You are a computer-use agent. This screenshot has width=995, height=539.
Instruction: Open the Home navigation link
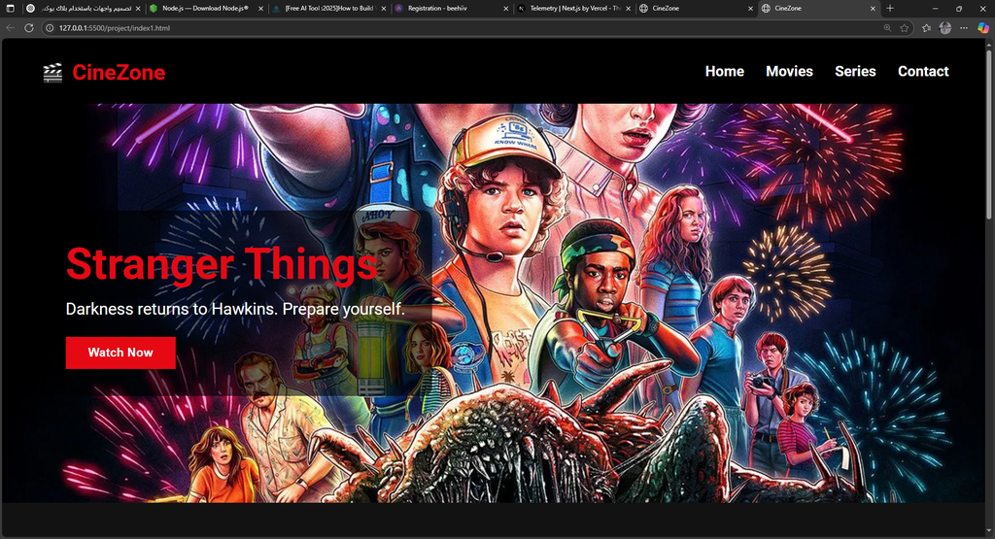[x=725, y=72]
